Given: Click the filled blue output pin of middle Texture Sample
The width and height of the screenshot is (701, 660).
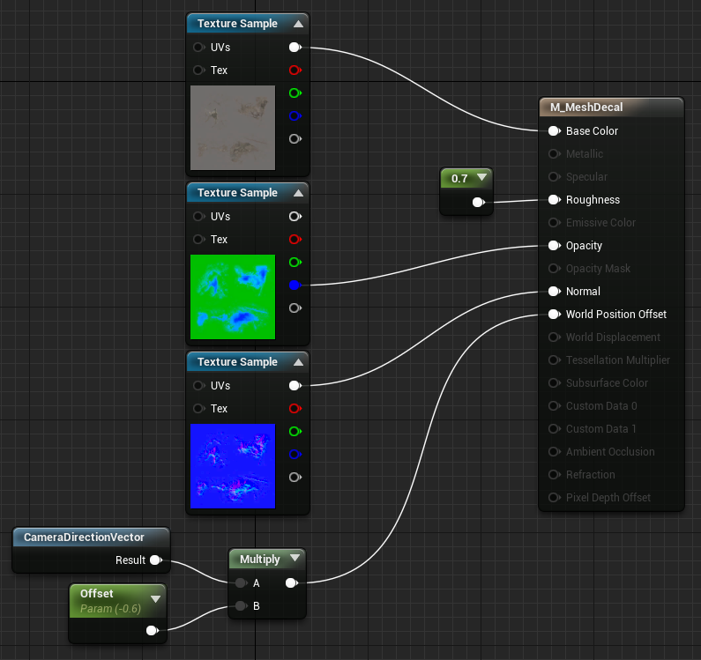Looking at the screenshot, I should [295, 286].
